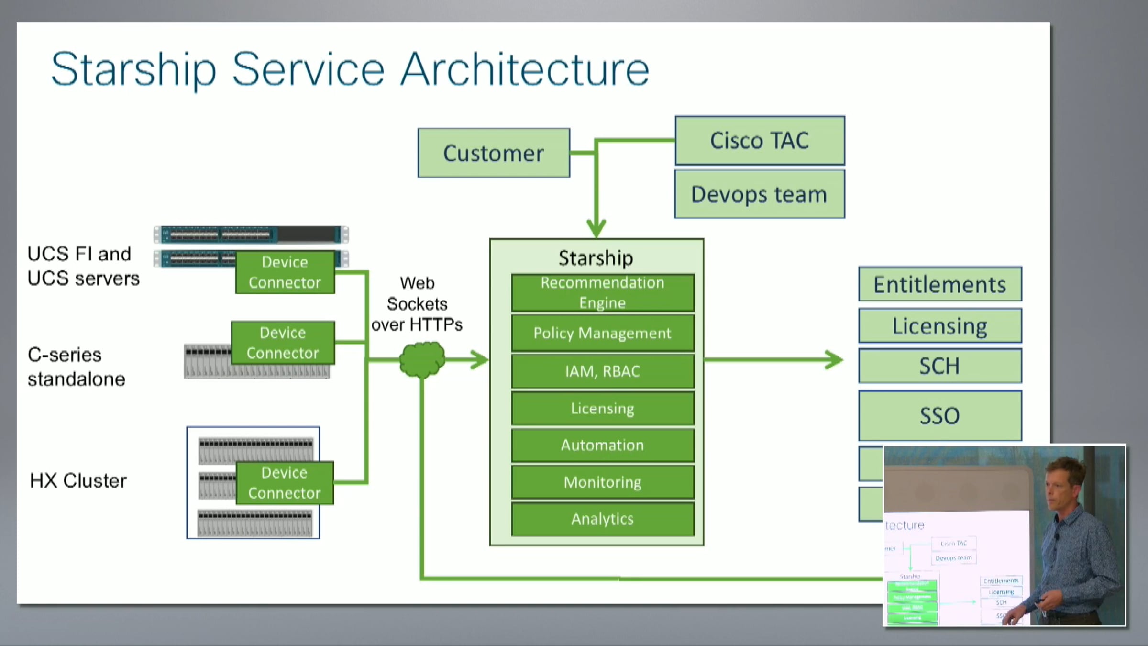This screenshot has height=646, width=1148.
Task: Click the Entitlements box on the right
Action: click(940, 284)
